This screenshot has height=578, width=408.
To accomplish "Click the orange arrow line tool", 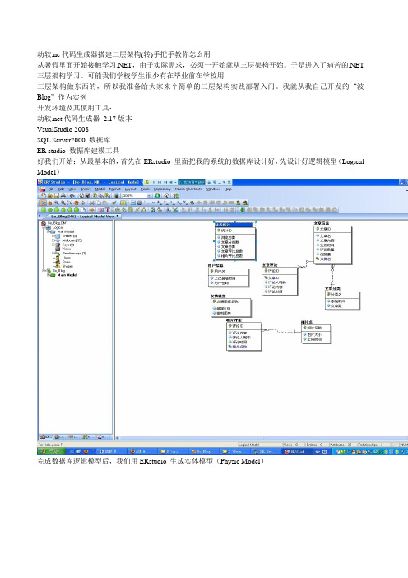I will [x=91, y=210].
